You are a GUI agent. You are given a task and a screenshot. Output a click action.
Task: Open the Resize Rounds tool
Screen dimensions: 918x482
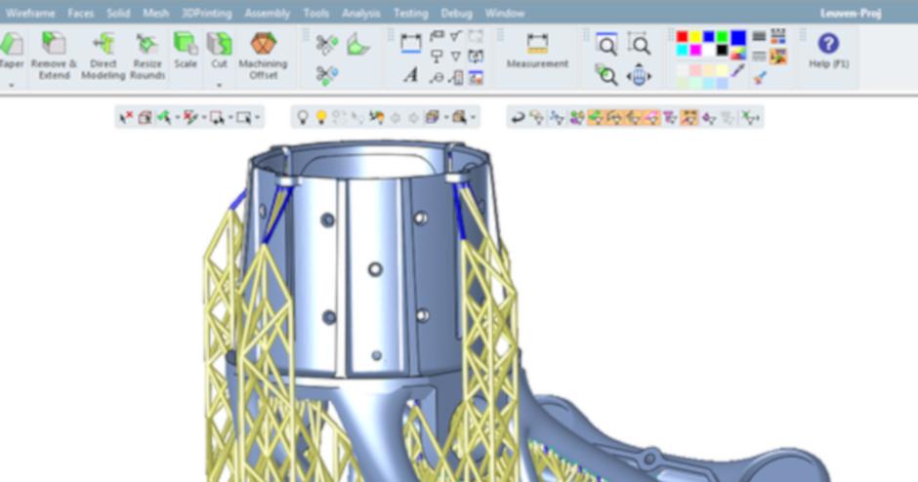(147, 55)
